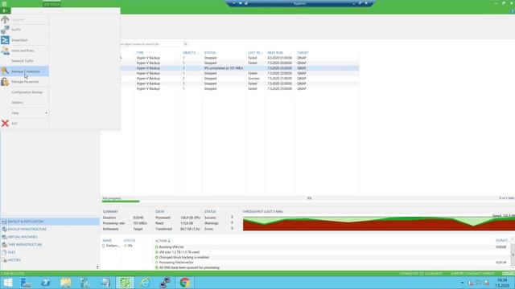Clear the search field with X
This screenshot has height=289, width=515.
pyautogui.click(x=185, y=44)
